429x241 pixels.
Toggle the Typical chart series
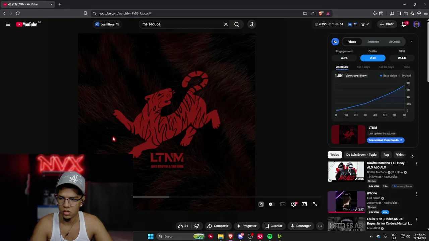405,76
